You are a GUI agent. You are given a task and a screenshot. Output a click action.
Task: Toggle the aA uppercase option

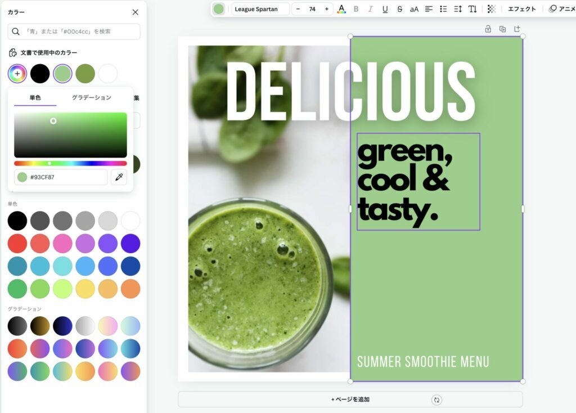[414, 9]
